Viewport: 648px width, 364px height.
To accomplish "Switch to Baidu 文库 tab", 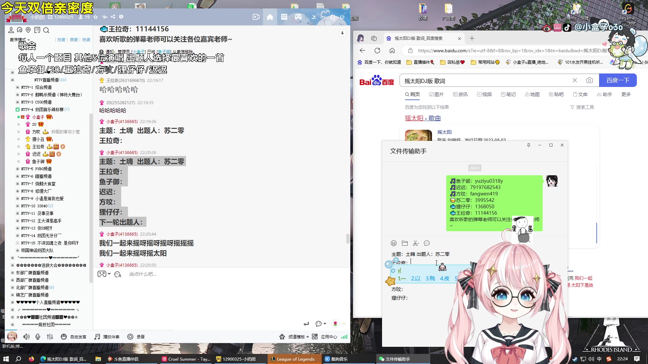I will 580,94.
